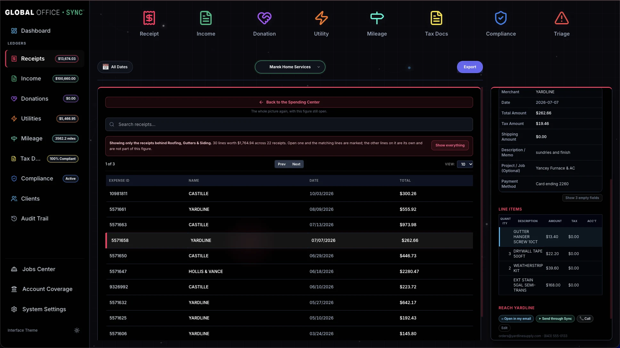Click the Show everything button
The image size is (620, 348).
pyautogui.click(x=450, y=145)
